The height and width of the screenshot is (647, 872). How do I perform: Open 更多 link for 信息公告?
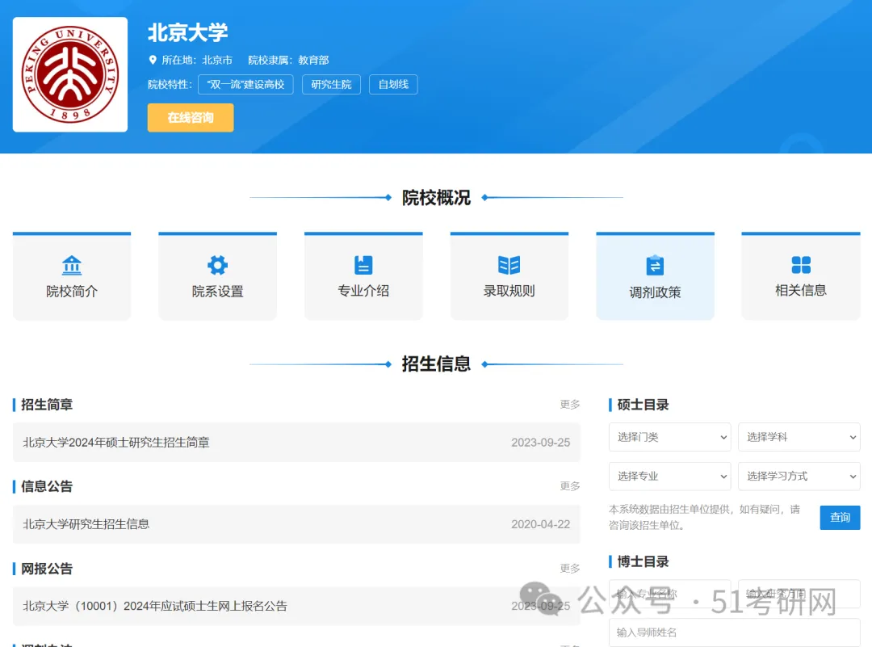[x=570, y=486]
